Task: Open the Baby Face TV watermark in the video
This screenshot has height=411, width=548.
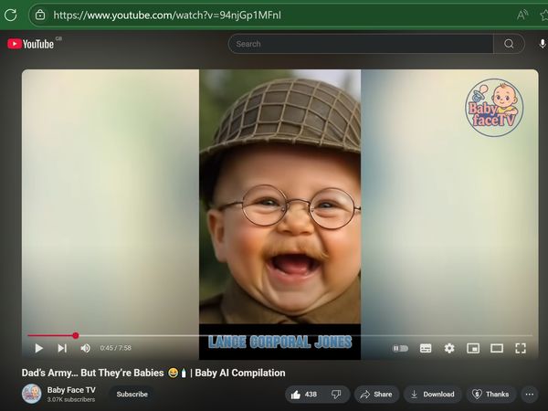Action: 494,108
